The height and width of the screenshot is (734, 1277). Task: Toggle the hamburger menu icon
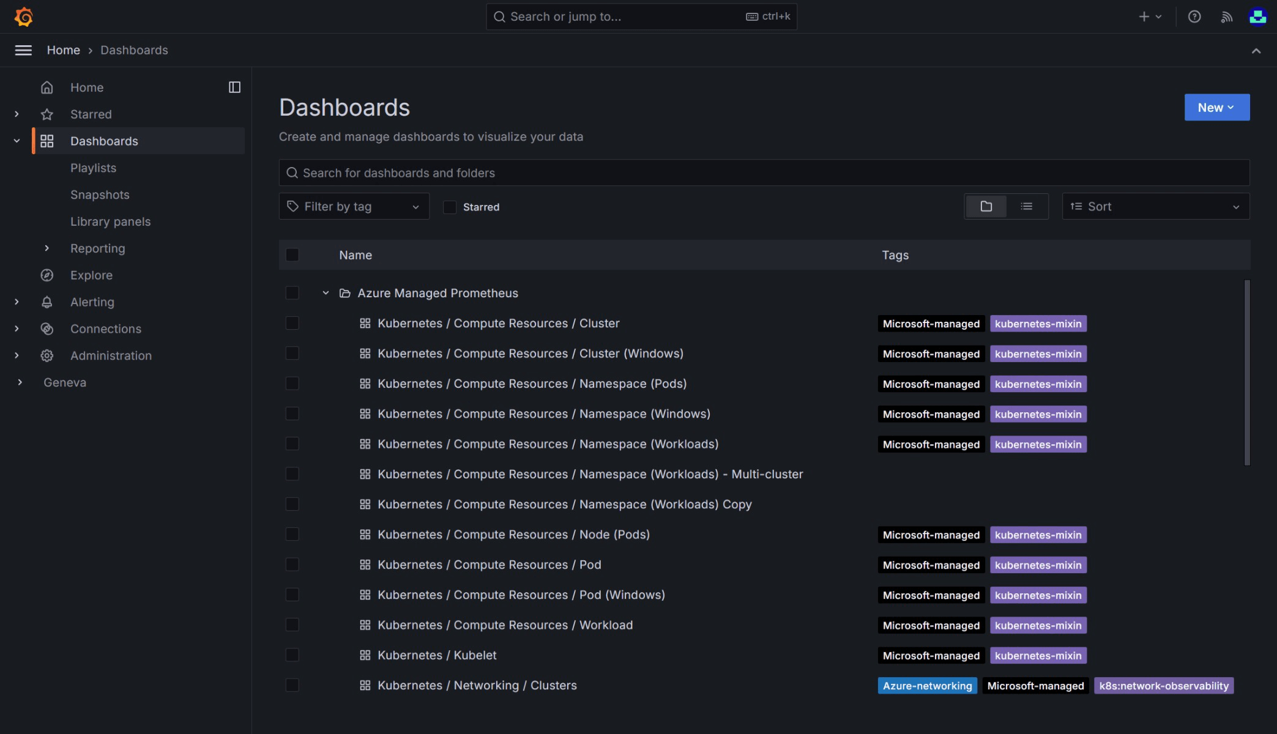pyautogui.click(x=23, y=50)
